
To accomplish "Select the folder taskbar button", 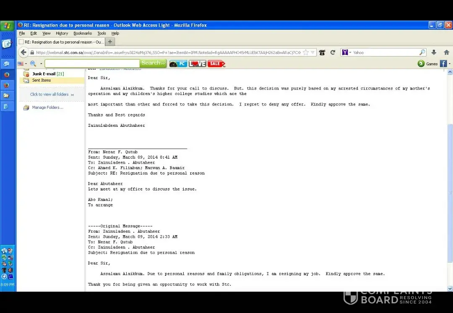I will [x=7, y=96].
